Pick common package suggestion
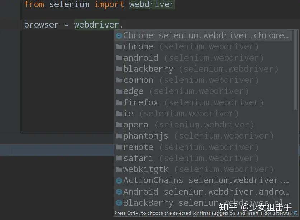This screenshot has width=300, height=220. [x=138, y=80]
